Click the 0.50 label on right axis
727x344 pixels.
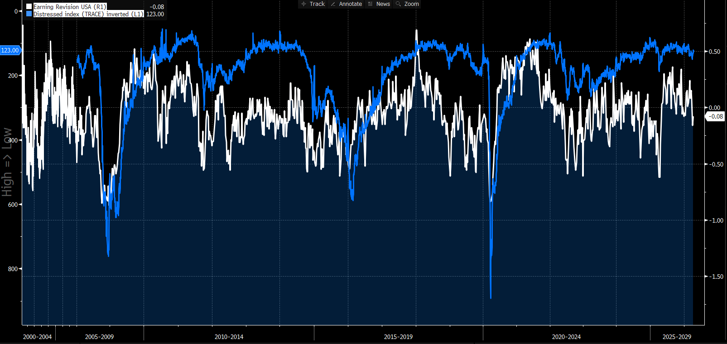pyautogui.click(x=714, y=52)
